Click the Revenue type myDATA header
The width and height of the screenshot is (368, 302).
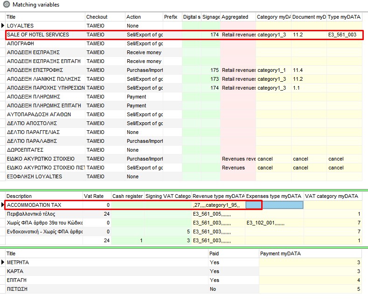218,196
